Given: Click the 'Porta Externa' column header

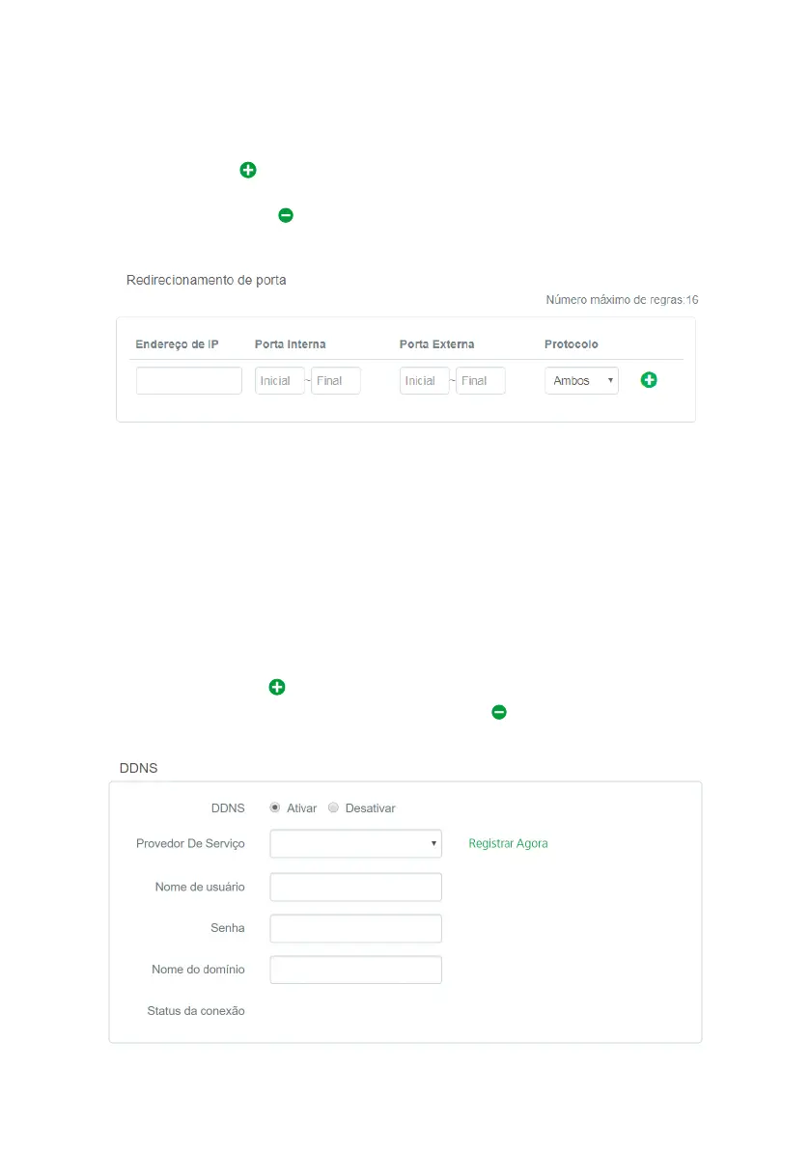Looking at the screenshot, I should point(437,343).
